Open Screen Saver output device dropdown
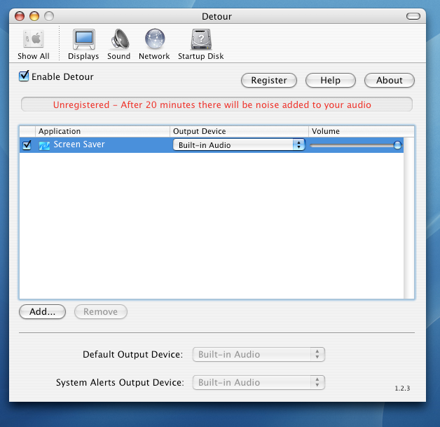The height and width of the screenshot is (427, 440). pyautogui.click(x=239, y=145)
